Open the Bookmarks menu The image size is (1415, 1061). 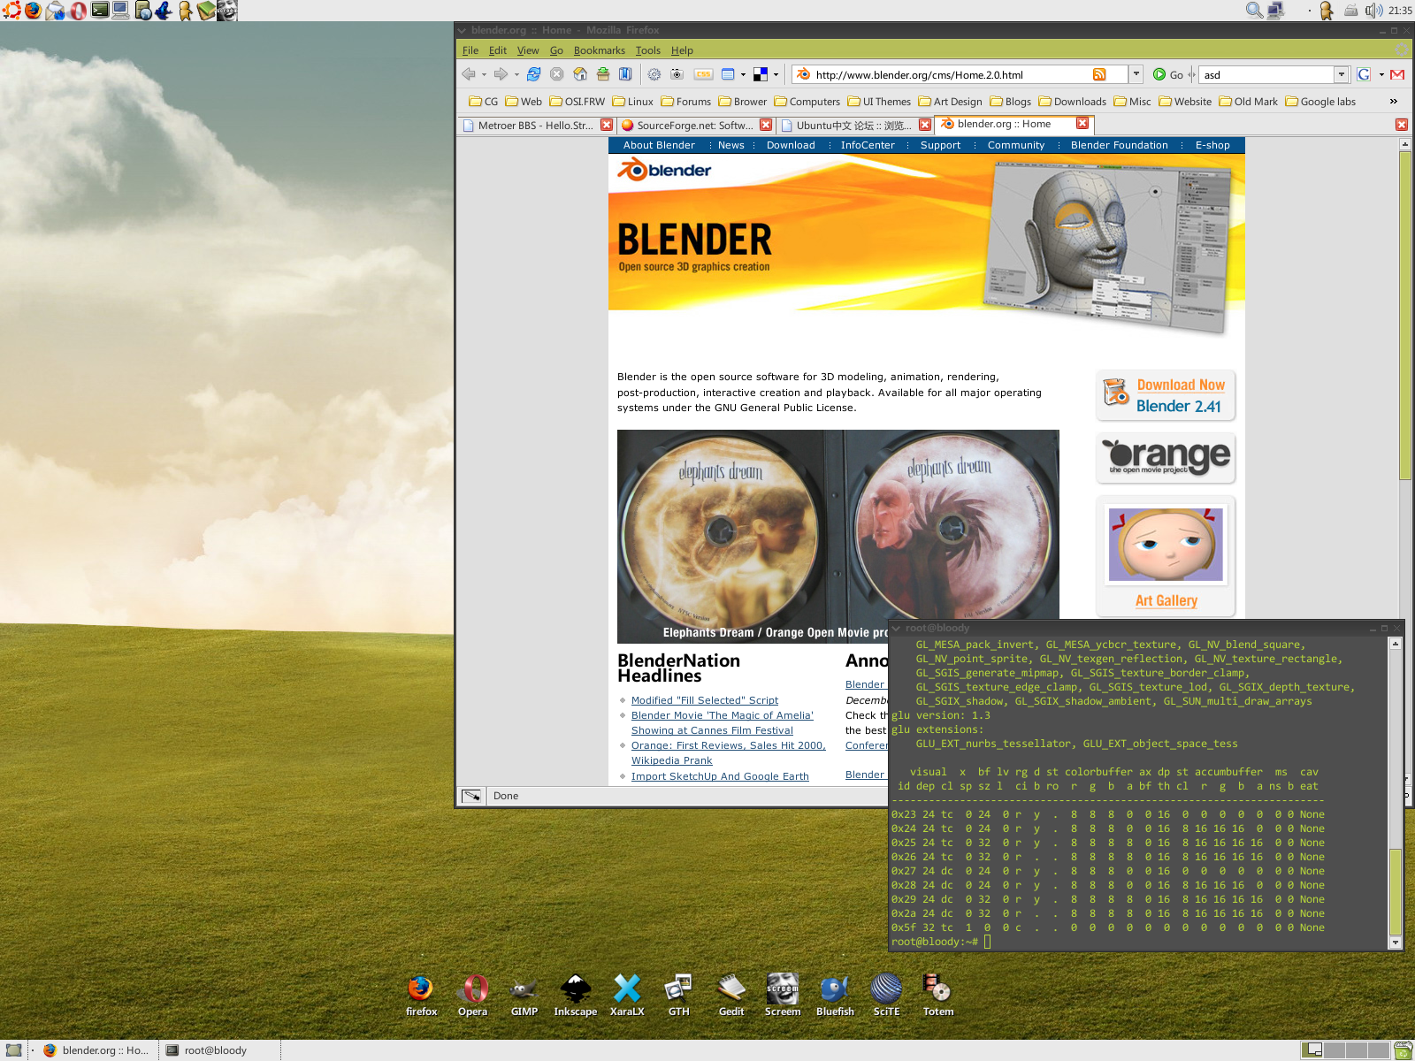point(599,50)
